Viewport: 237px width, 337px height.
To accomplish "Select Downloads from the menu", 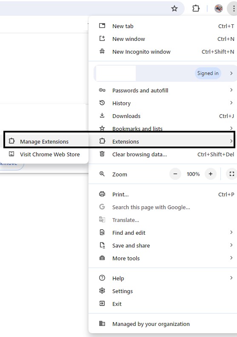I will pyautogui.click(x=163, y=116).
